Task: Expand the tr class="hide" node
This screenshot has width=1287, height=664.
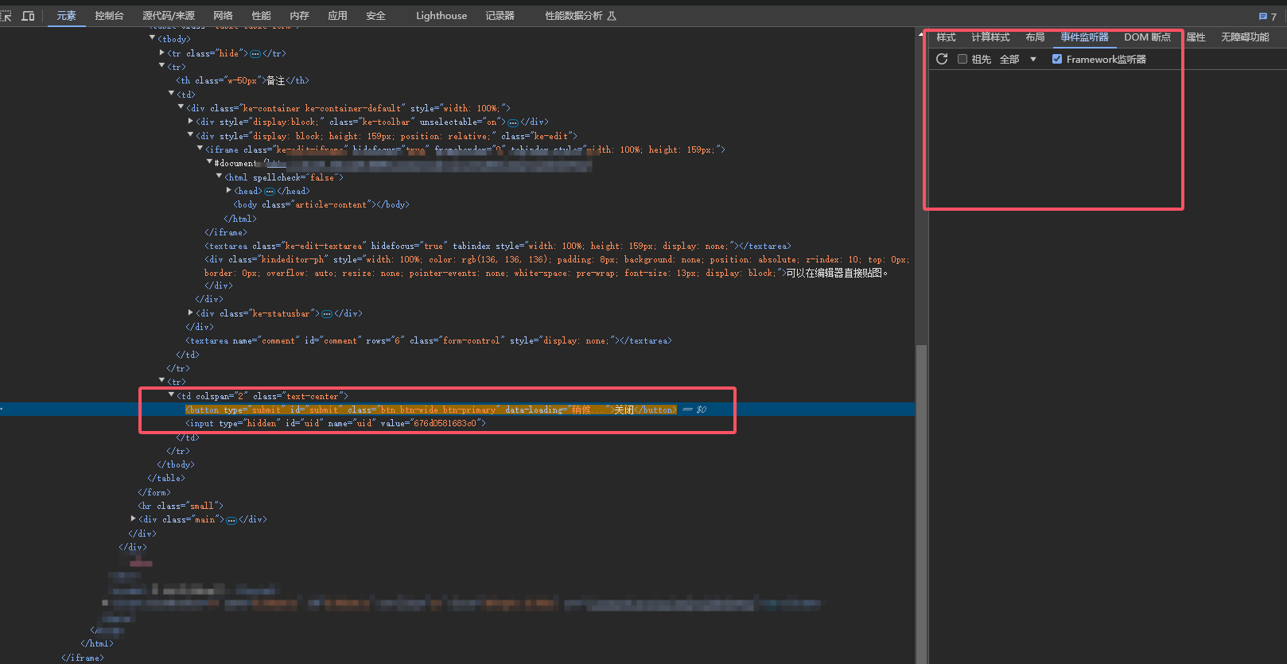Action: (x=162, y=53)
